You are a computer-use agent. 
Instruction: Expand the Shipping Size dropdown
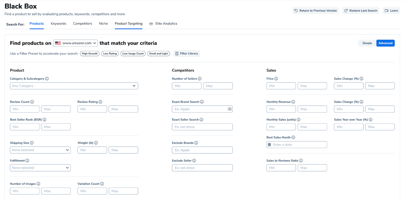click(x=40, y=150)
